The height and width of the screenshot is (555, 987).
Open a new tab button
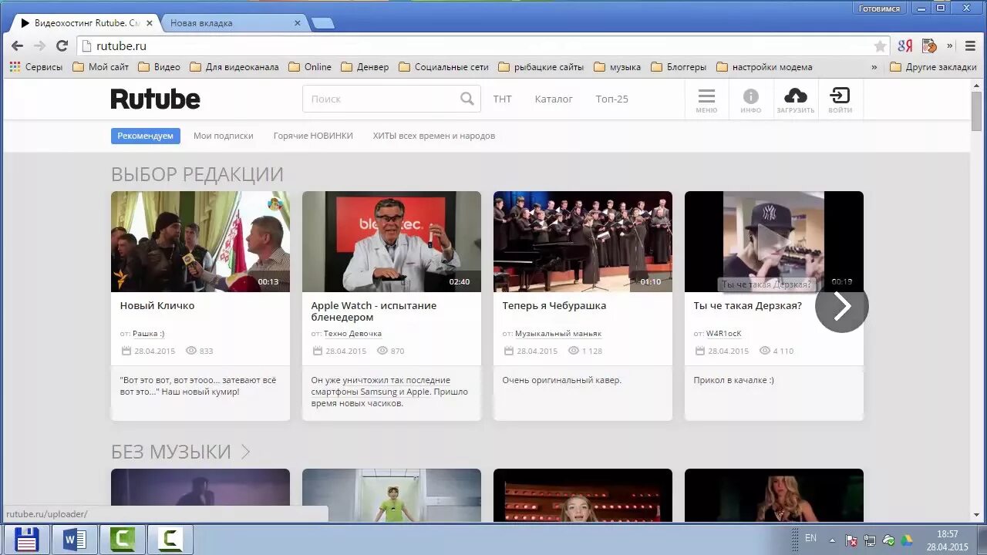[322, 23]
